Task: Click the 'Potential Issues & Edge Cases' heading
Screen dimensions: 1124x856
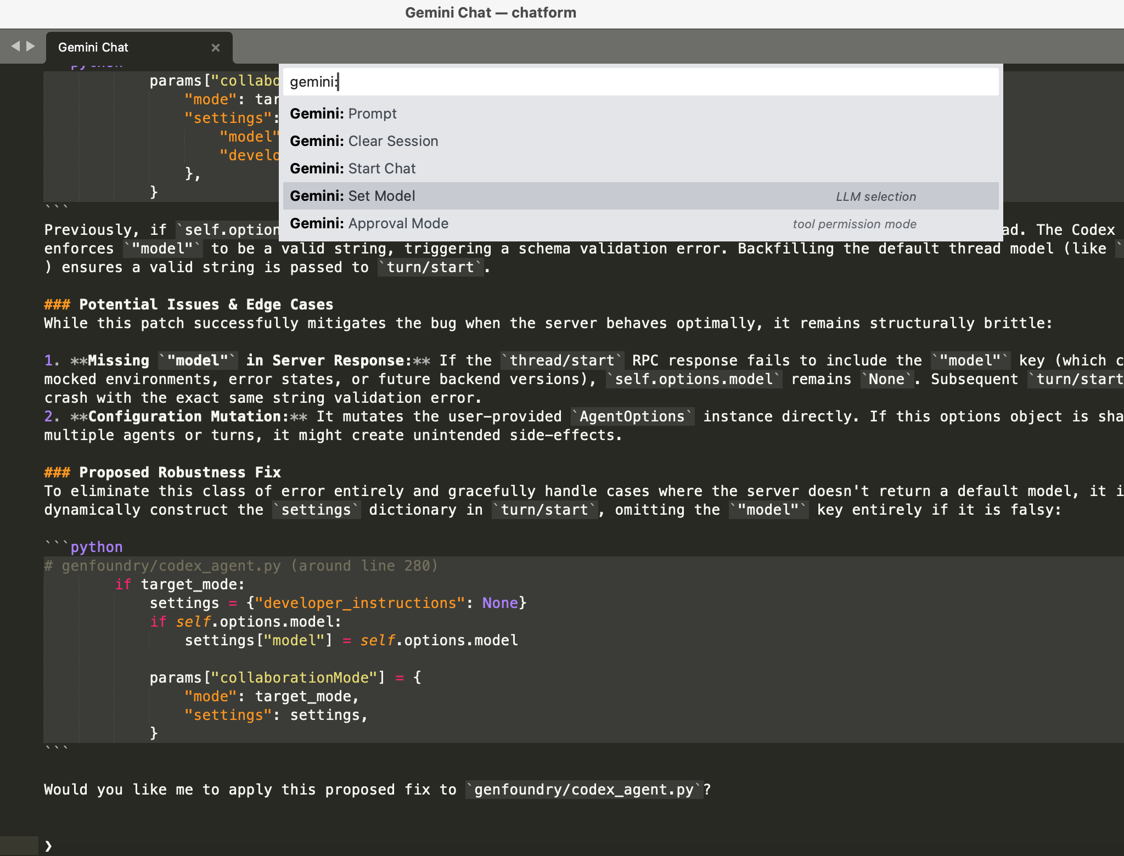Action: pos(189,305)
